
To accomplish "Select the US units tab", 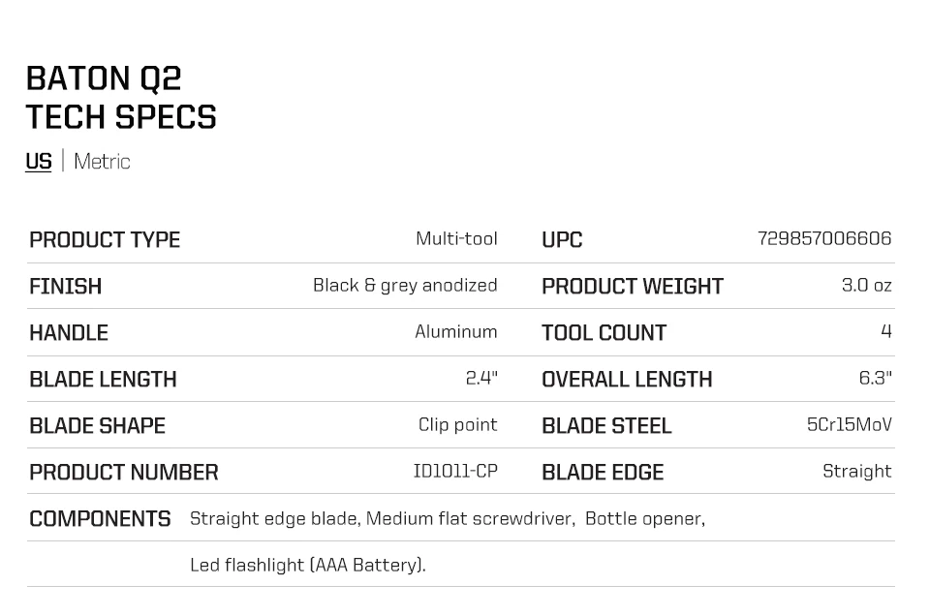I will tap(39, 161).
